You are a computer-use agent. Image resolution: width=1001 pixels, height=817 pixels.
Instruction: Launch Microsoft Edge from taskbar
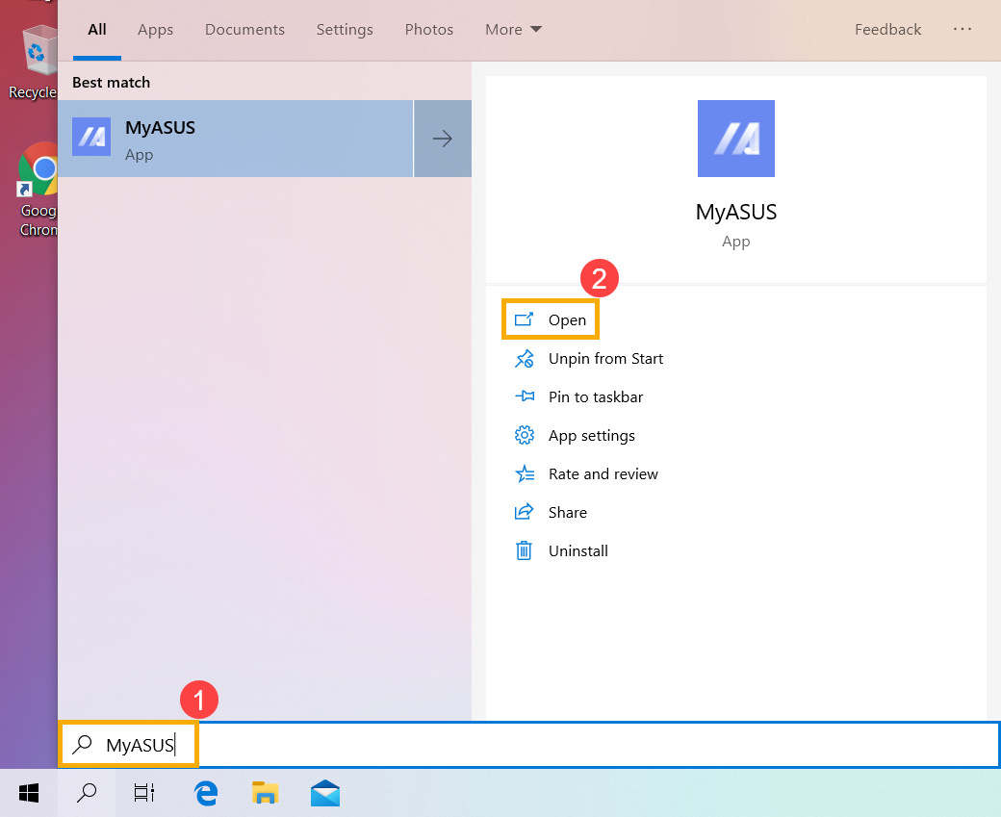206,793
